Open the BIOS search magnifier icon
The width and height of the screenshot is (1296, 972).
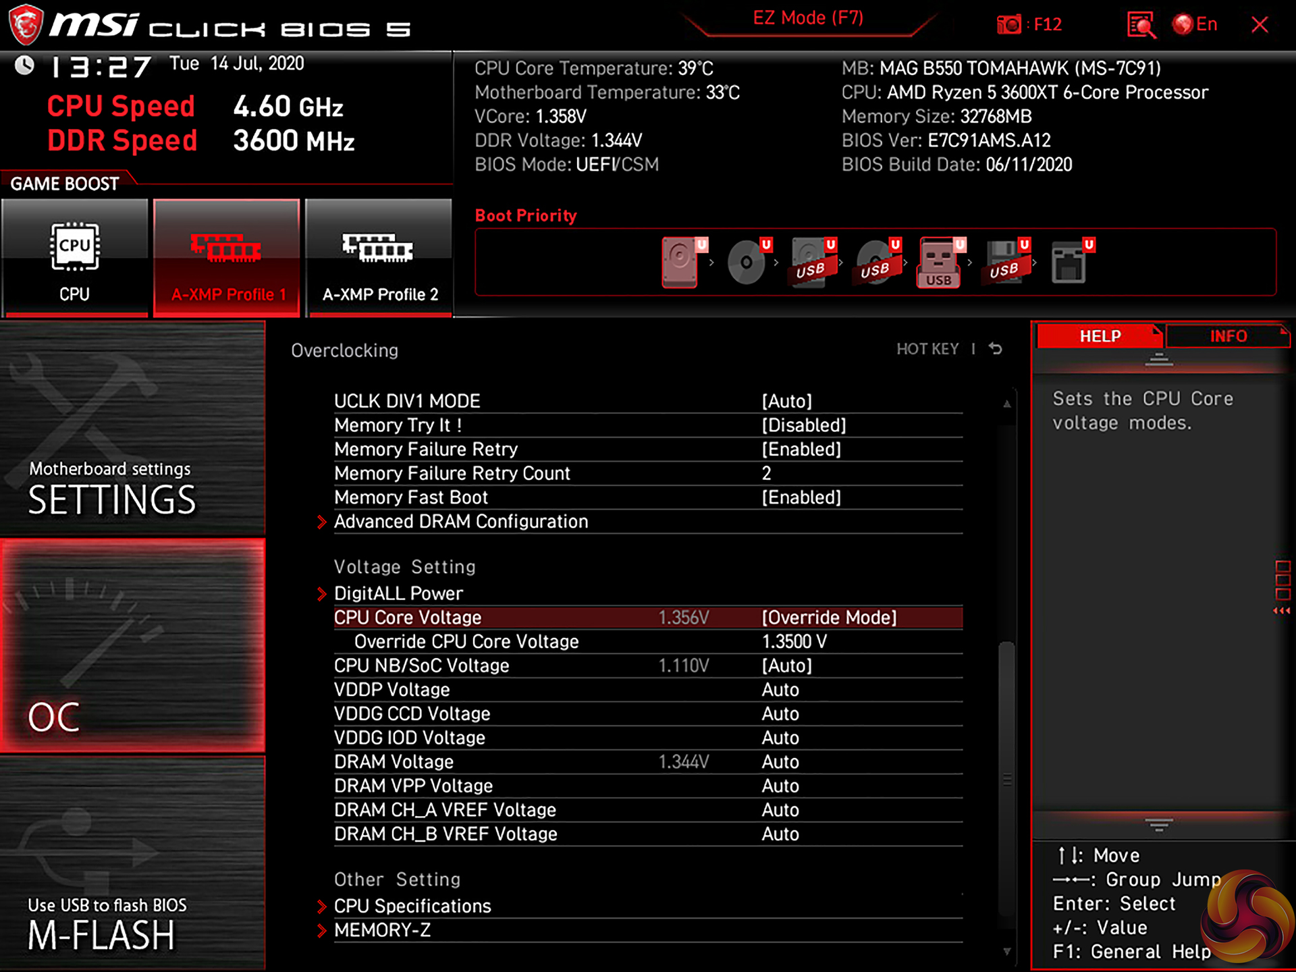1141,25
